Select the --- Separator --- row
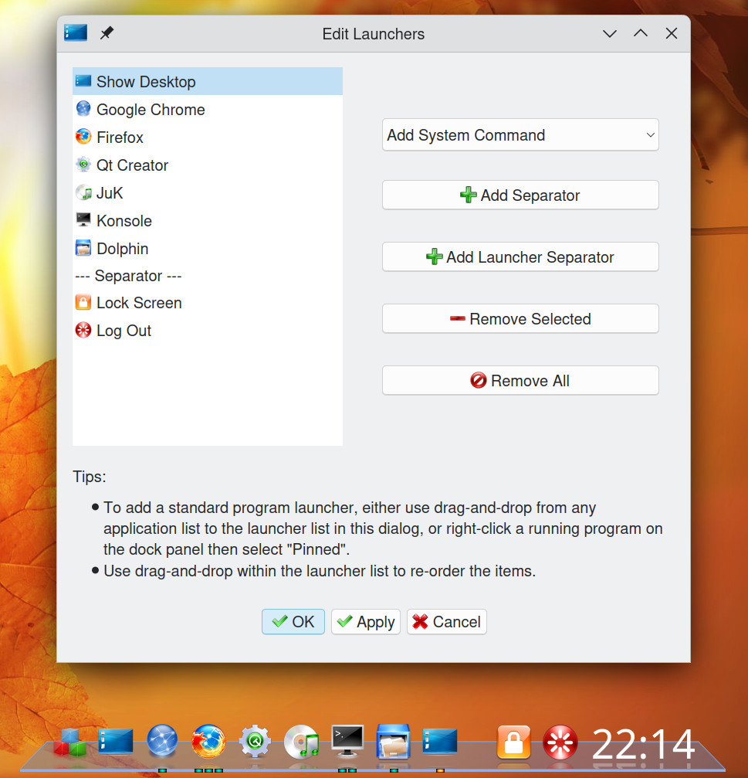Screen dimensions: 748x778 point(207,275)
